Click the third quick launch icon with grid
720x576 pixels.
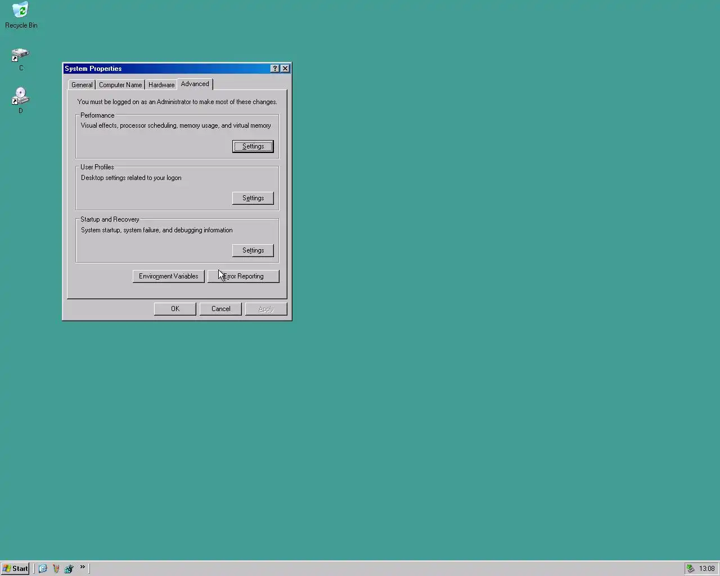69,569
